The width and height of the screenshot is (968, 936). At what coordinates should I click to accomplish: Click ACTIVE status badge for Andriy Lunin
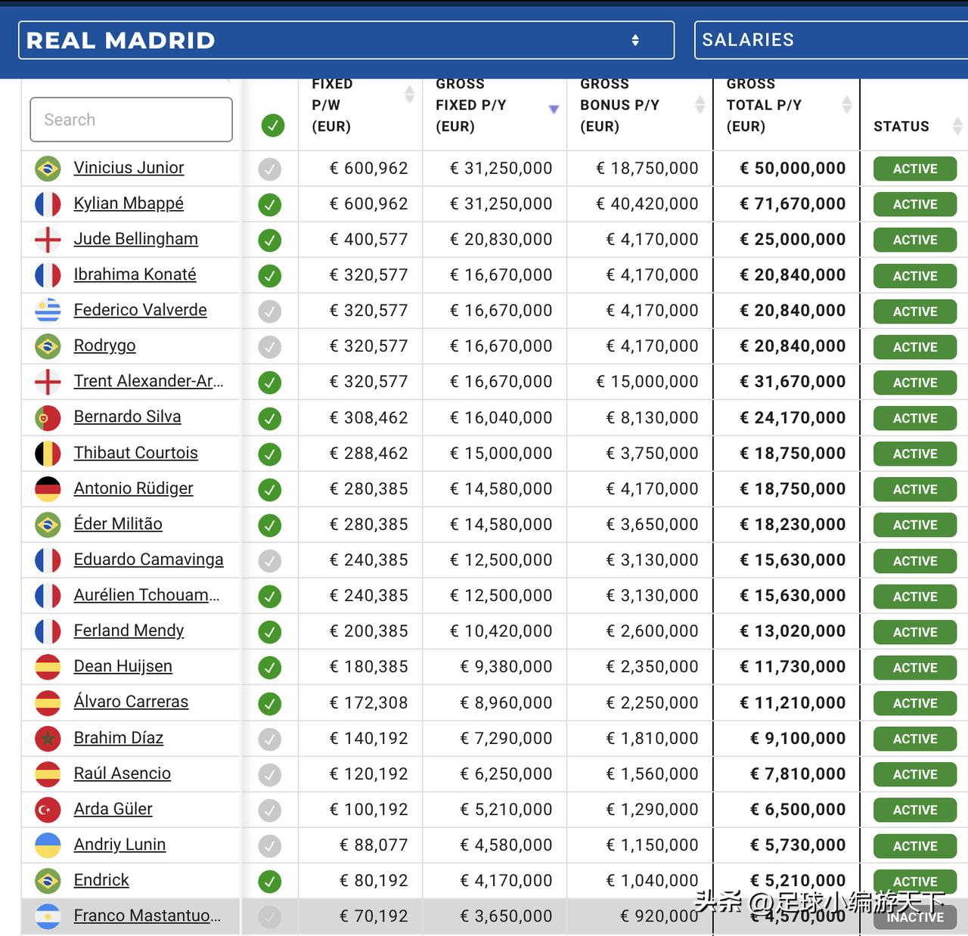point(915,846)
